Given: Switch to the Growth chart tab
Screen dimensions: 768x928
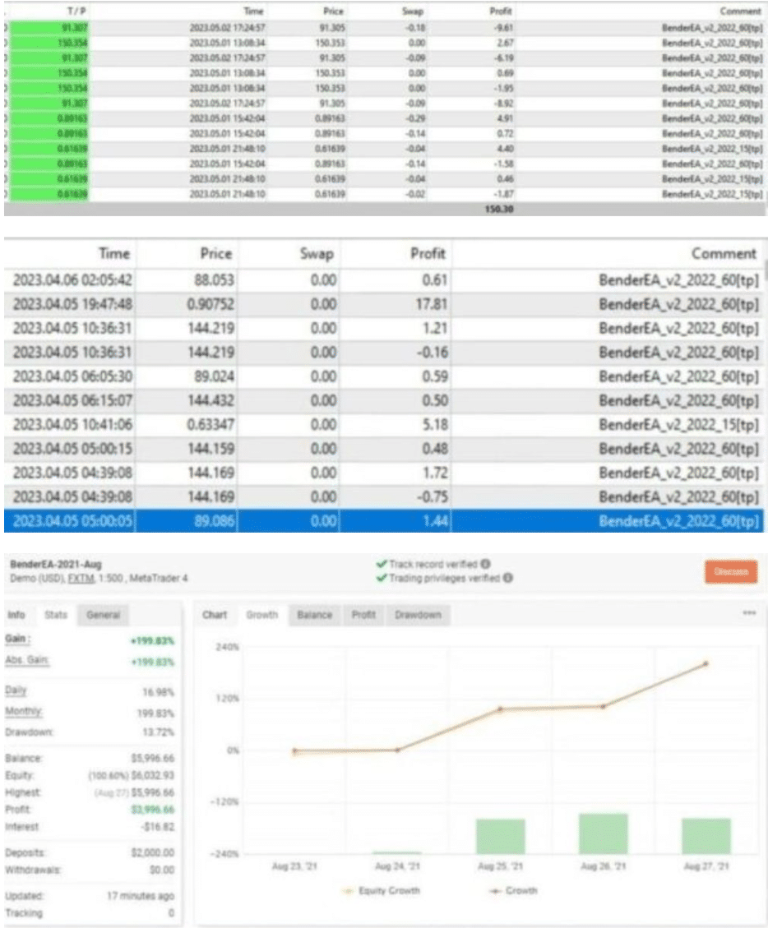Looking at the screenshot, I should click(x=262, y=615).
